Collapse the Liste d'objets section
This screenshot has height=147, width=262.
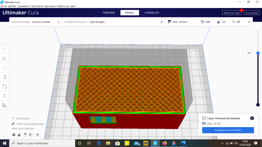pos(13,118)
